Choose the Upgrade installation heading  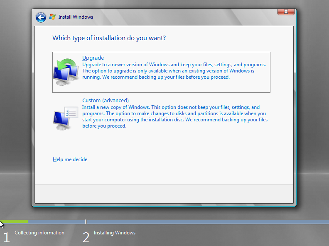[93, 58]
